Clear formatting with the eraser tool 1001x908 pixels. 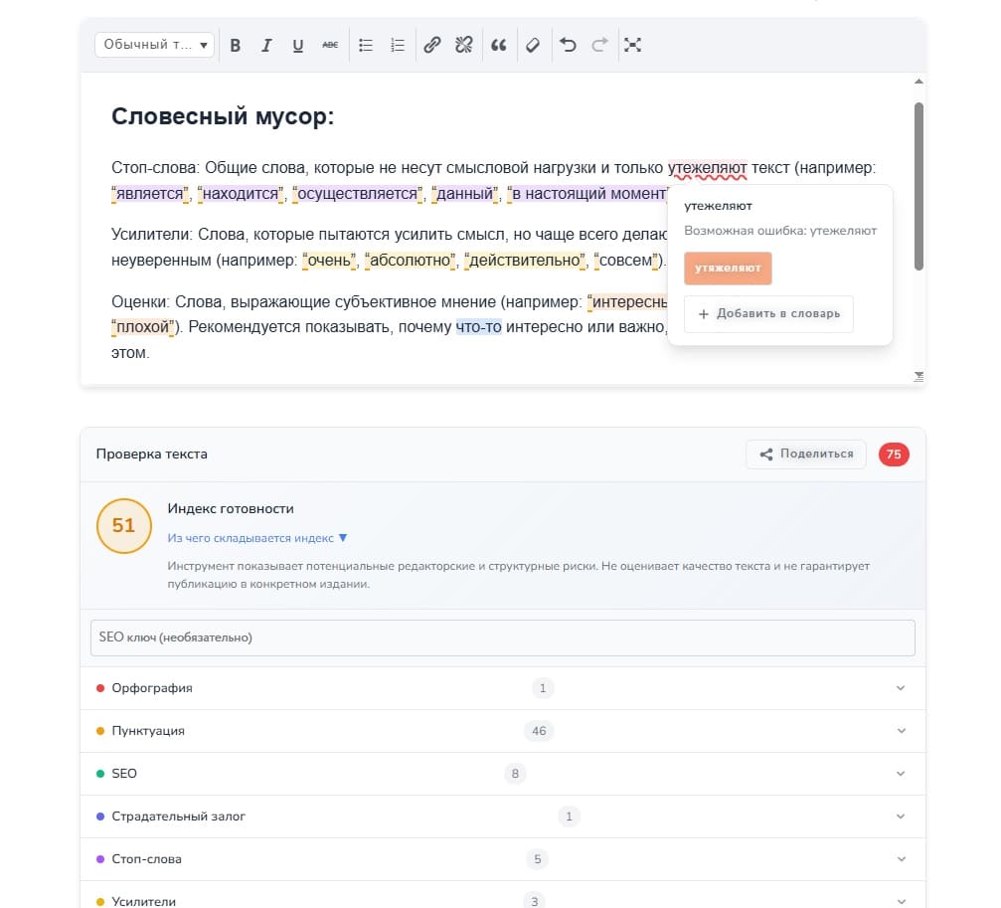click(x=533, y=45)
